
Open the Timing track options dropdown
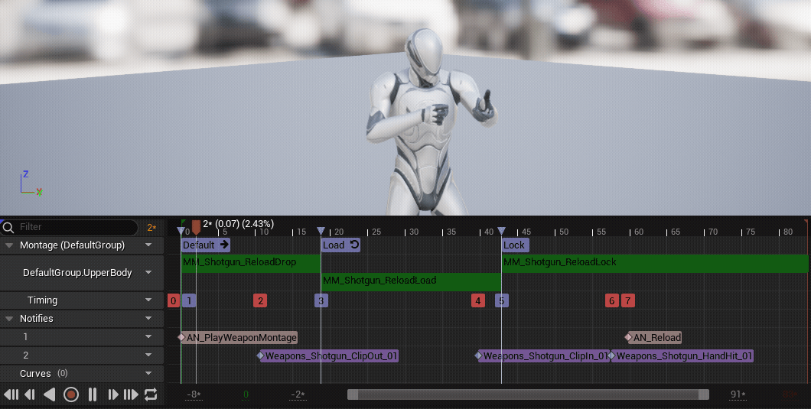point(148,300)
